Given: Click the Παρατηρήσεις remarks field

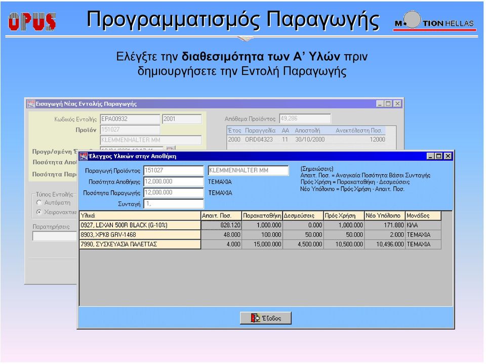Looking at the screenshot, I should [55, 236].
